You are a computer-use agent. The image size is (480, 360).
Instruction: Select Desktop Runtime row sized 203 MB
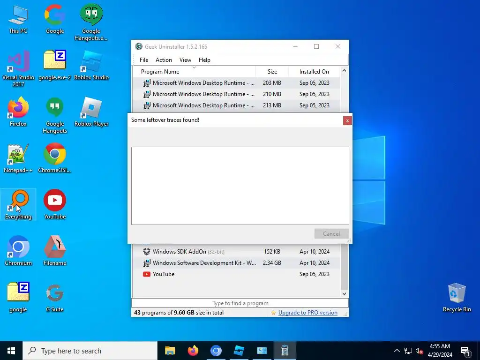pyautogui.click(x=236, y=83)
